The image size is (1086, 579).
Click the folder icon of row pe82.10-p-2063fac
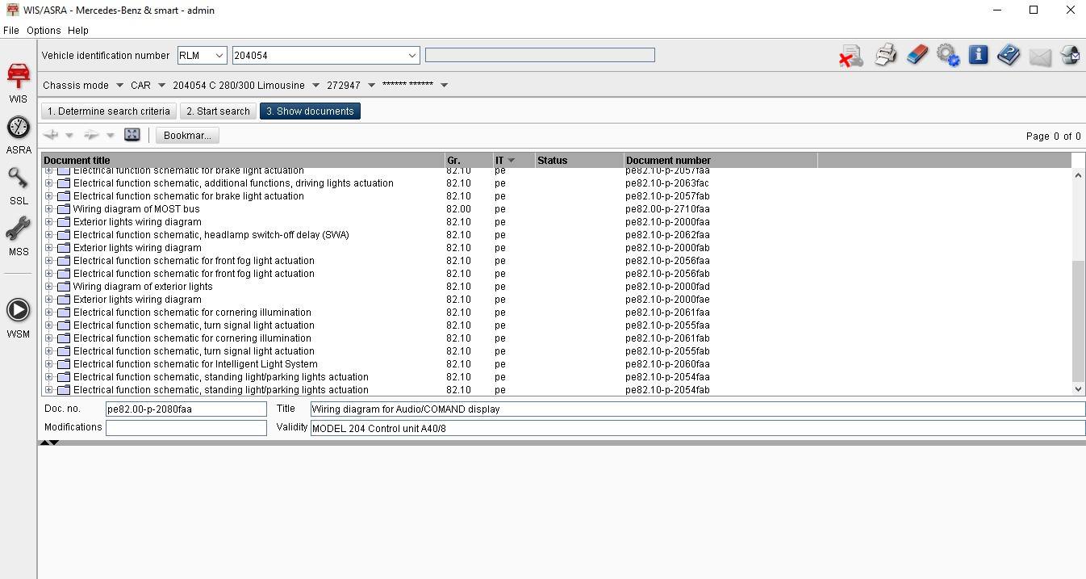(x=64, y=183)
